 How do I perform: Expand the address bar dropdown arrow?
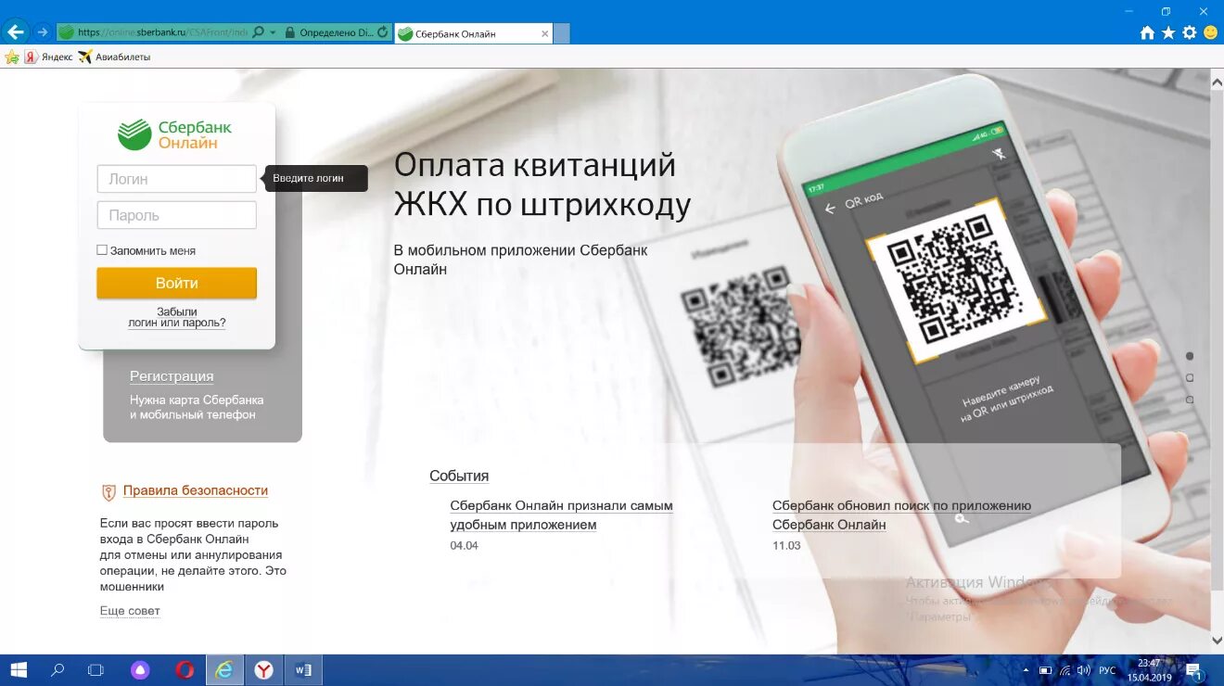[x=273, y=32]
